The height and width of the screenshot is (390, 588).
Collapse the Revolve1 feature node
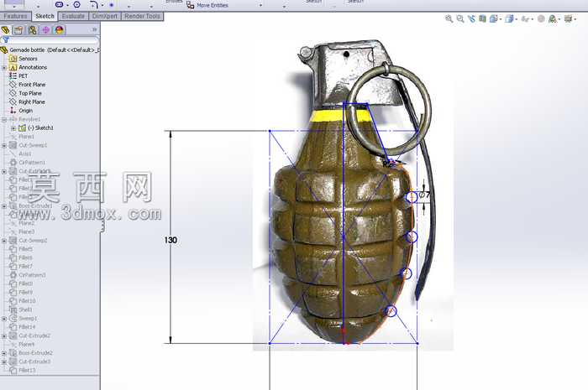[4, 119]
